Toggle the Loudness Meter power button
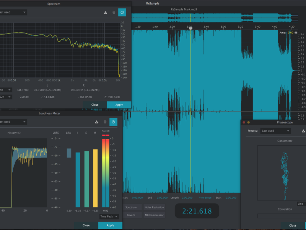 [x=113, y=122]
